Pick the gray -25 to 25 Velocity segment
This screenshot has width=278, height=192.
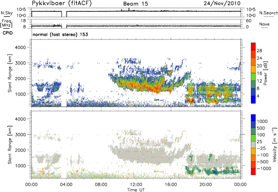tap(253, 145)
